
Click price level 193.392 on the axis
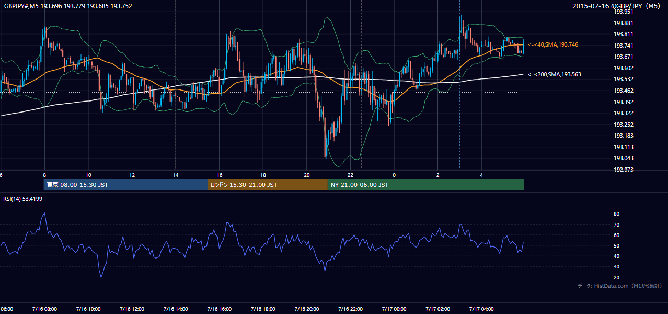click(624, 102)
